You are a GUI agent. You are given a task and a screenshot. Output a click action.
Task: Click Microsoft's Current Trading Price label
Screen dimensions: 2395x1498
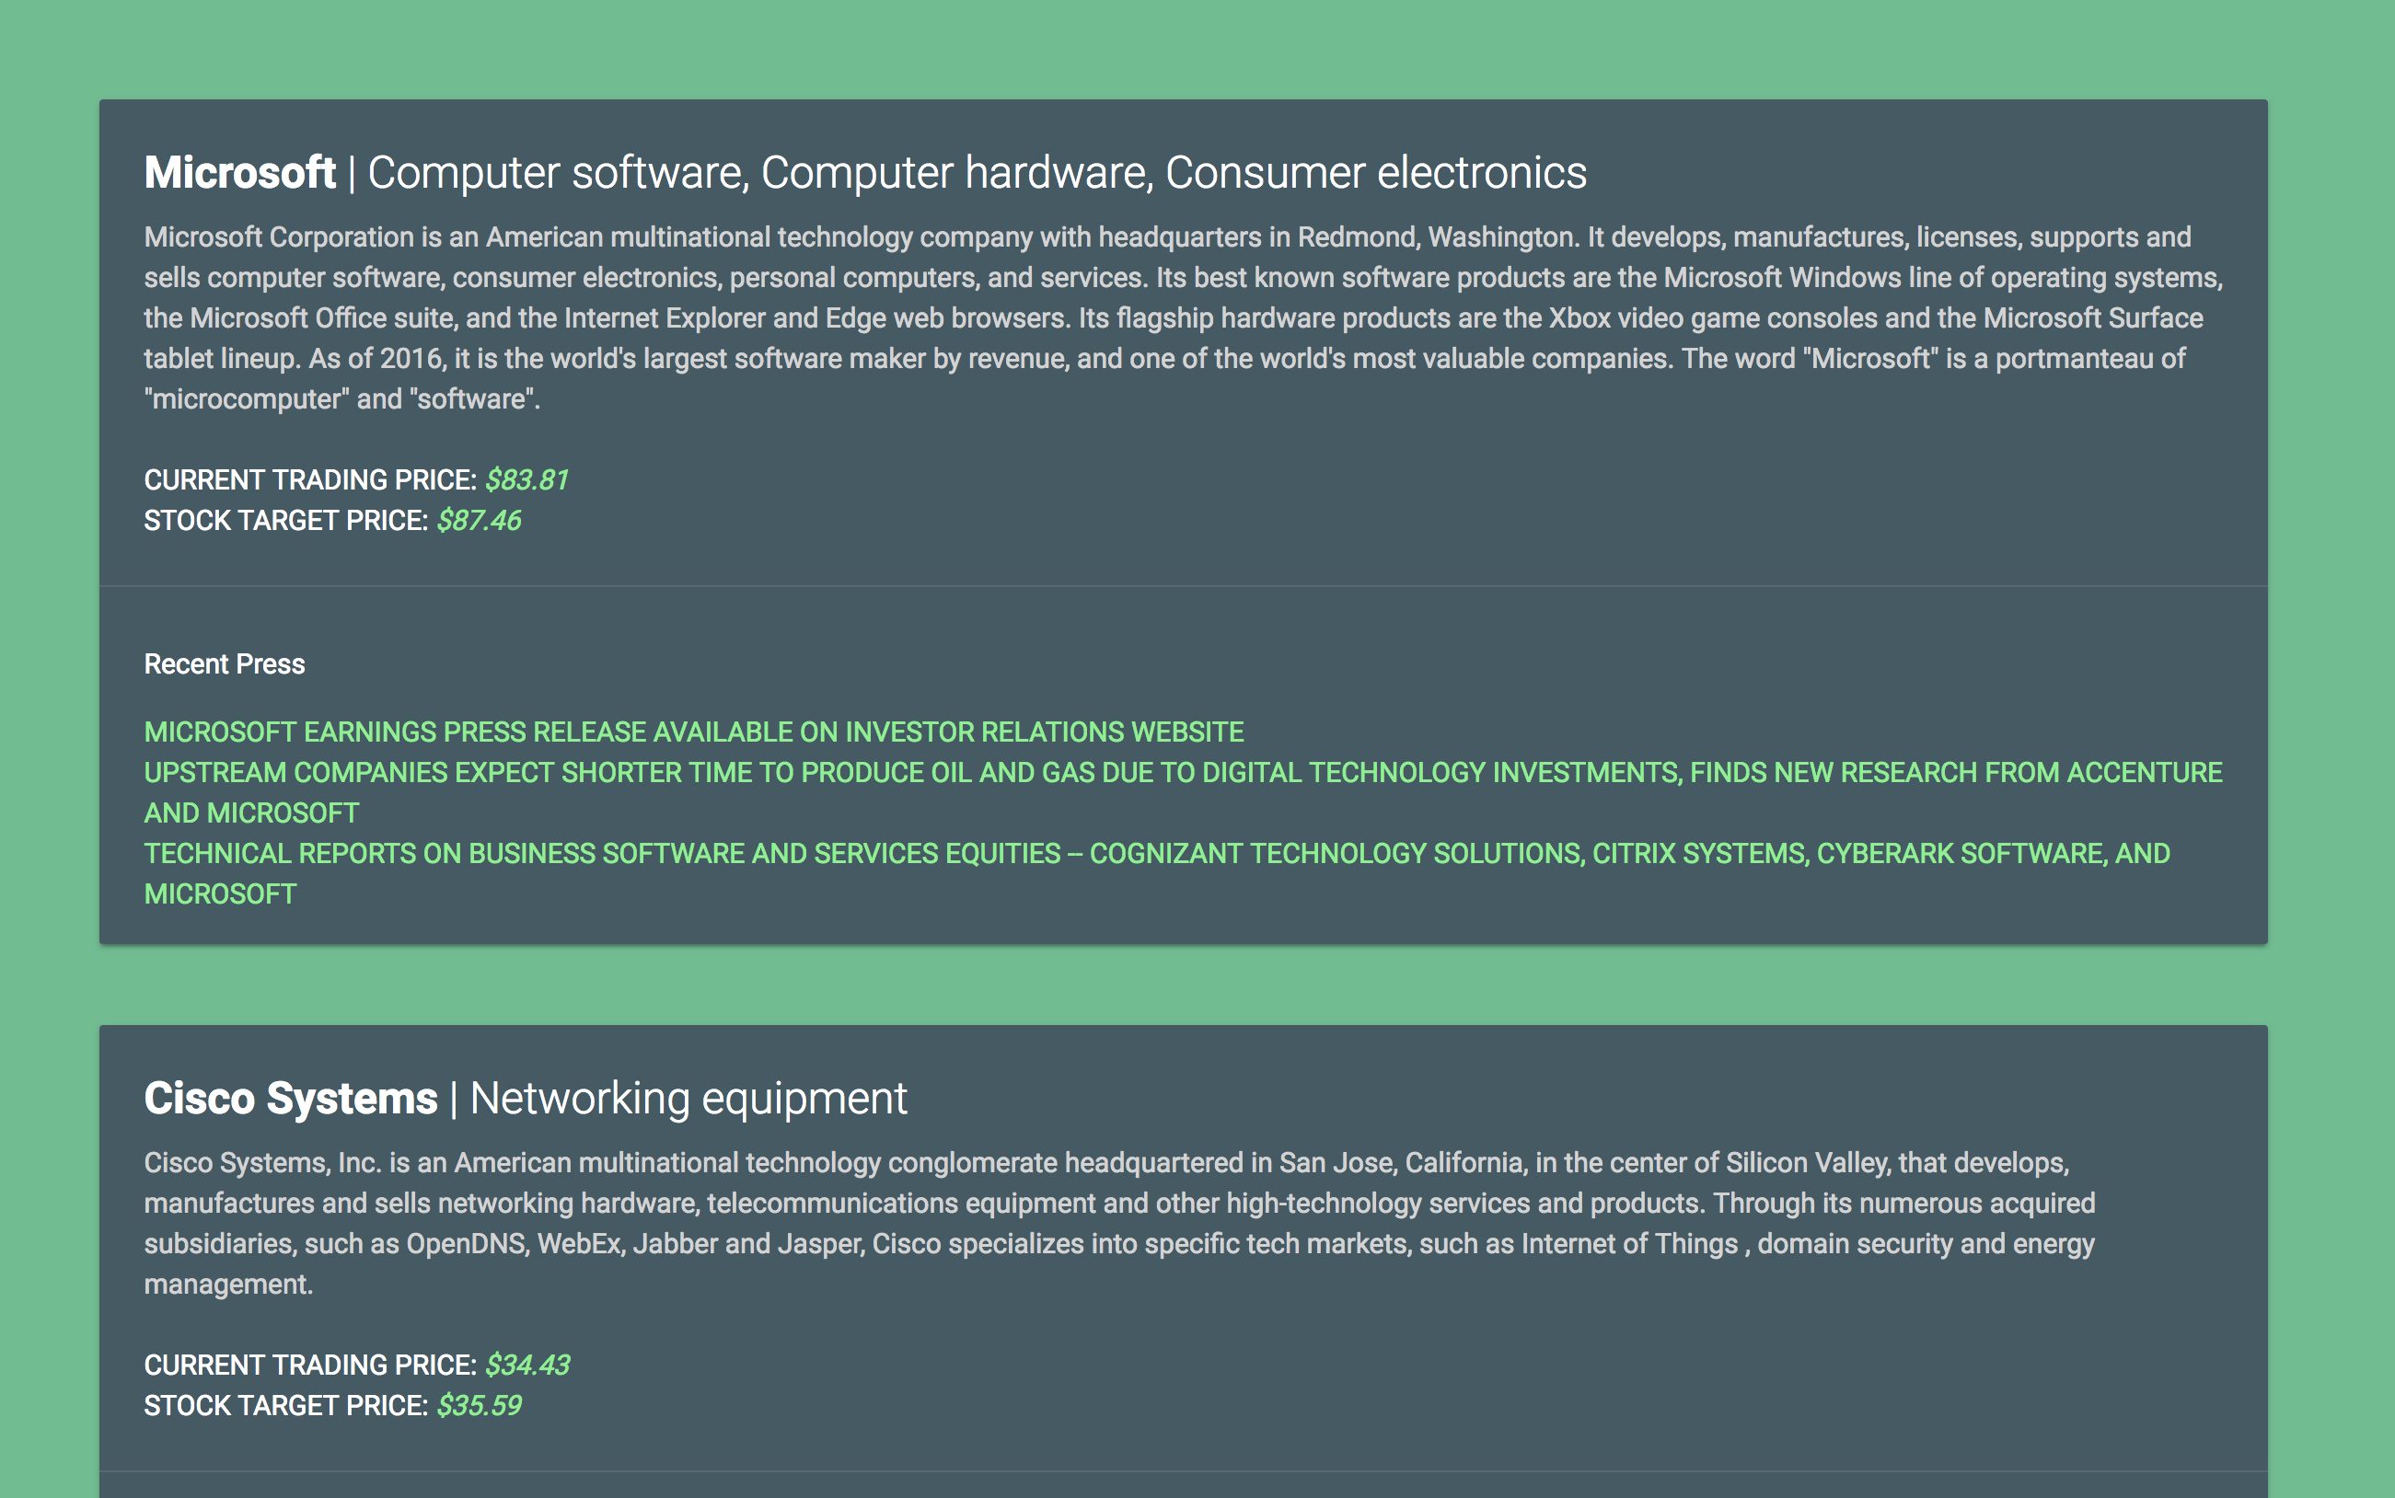pyautogui.click(x=310, y=480)
